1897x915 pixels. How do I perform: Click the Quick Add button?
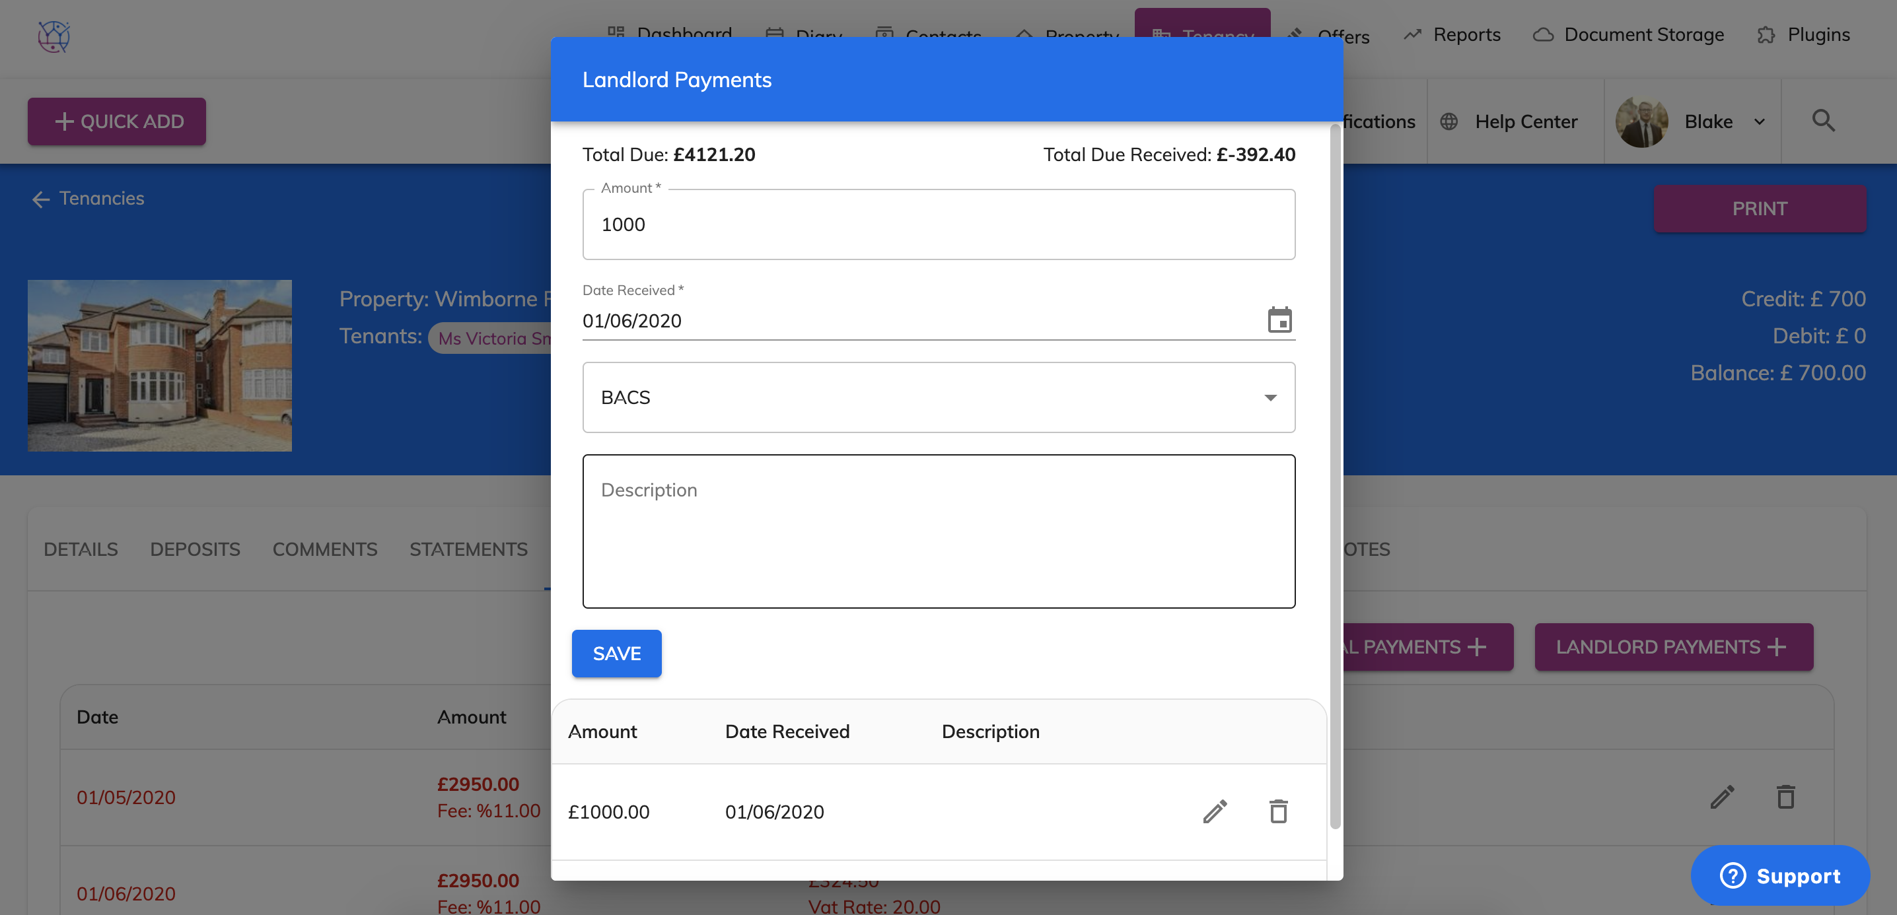(117, 121)
